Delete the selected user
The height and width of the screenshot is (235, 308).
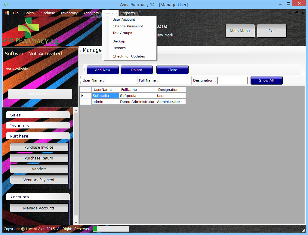click(x=137, y=70)
